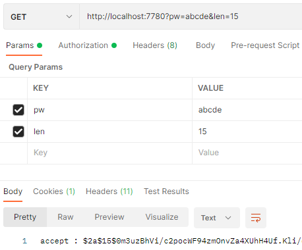Screen dimensions: 302x250
Task: Switch to the Params tab
Action: [24, 45]
